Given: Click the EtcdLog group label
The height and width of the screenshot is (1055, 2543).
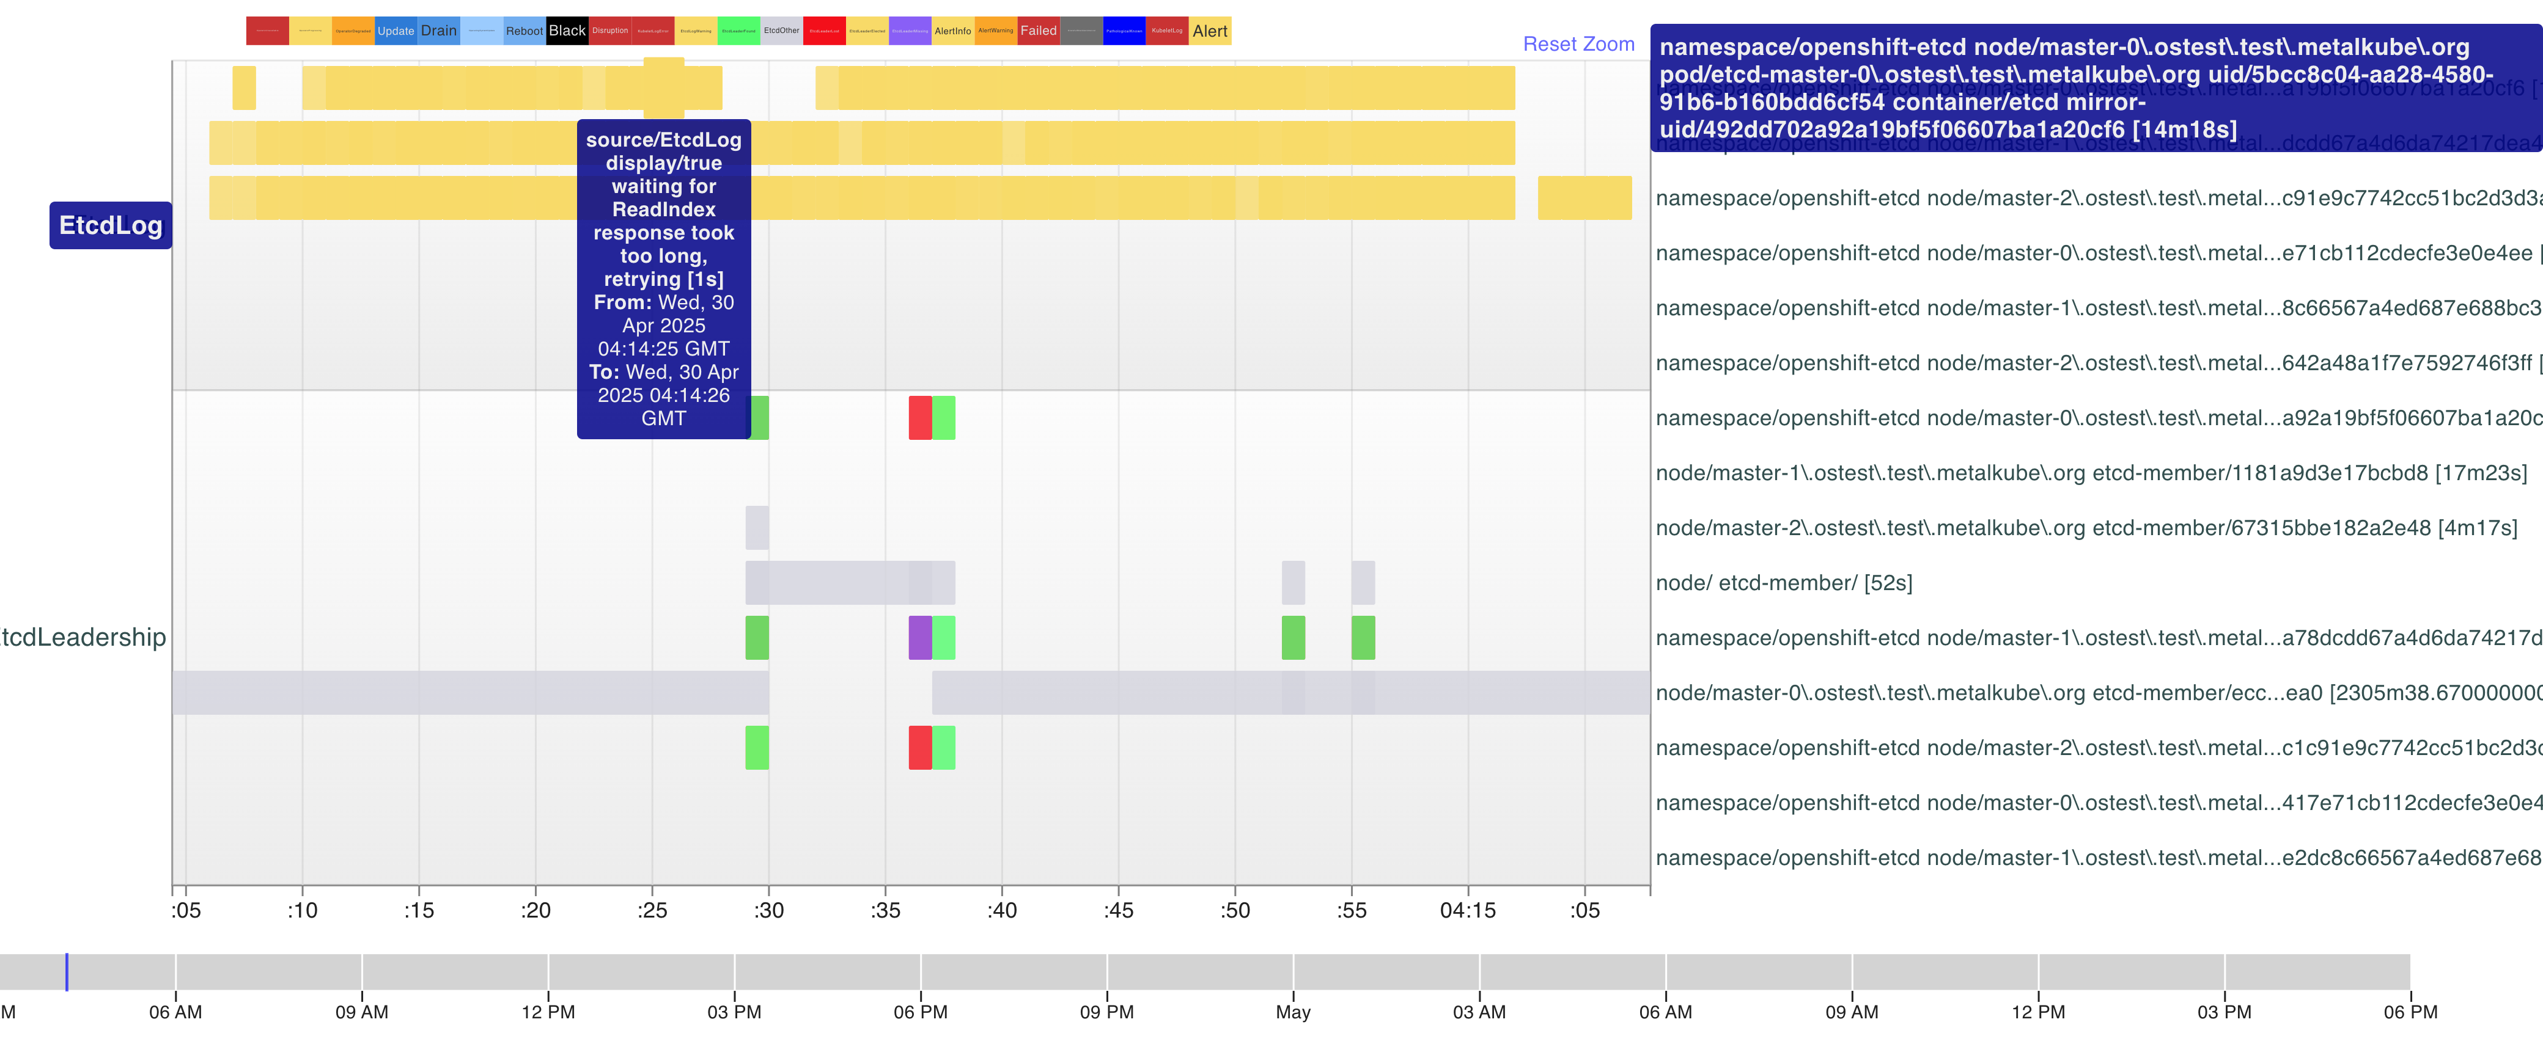Looking at the screenshot, I should [x=111, y=225].
